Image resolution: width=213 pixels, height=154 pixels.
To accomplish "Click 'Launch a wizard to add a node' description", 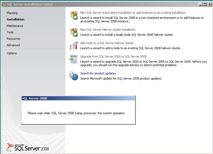I will coord(131,48).
